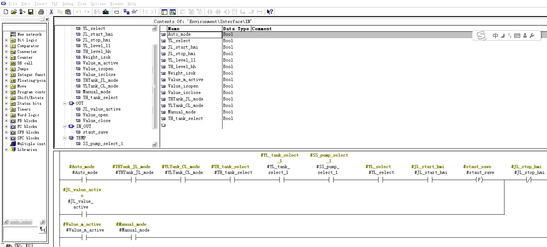The height and width of the screenshot is (247, 547).
Task: Click the Data Type column header
Action: pyautogui.click(x=237, y=28)
